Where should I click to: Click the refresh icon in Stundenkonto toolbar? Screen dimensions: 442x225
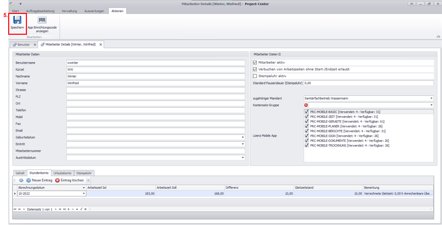pyautogui.click(x=21, y=180)
